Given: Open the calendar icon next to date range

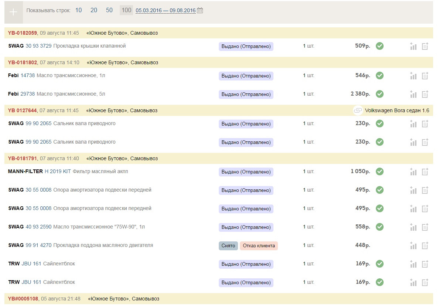Looking at the screenshot, I should point(200,10).
